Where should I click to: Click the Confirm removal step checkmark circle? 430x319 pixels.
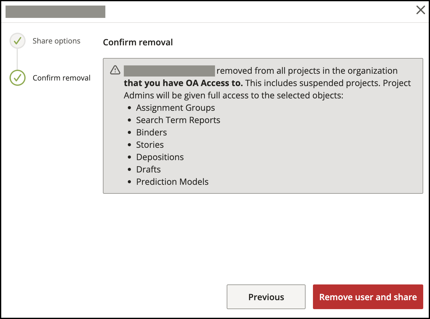coord(18,78)
